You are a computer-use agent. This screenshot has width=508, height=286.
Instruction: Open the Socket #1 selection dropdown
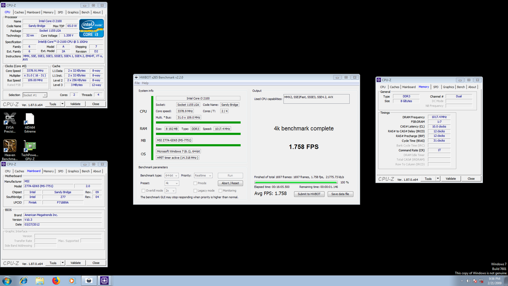tap(35, 95)
